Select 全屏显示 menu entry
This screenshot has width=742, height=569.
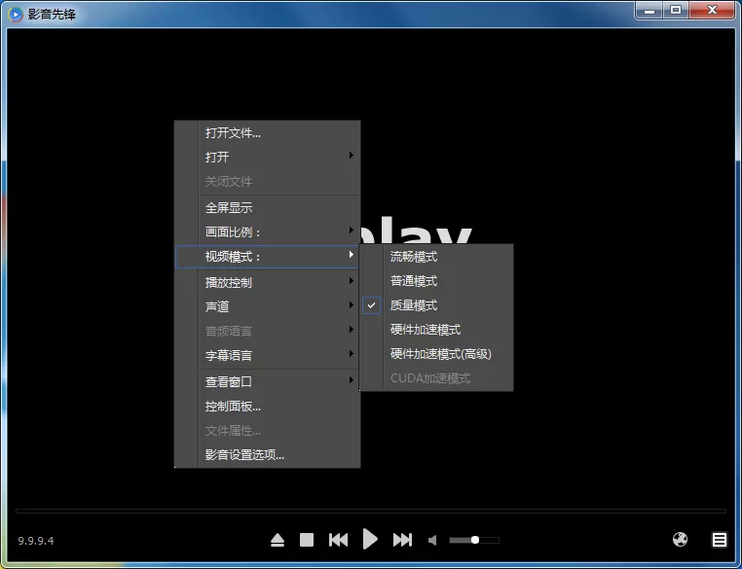coord(268,207)
